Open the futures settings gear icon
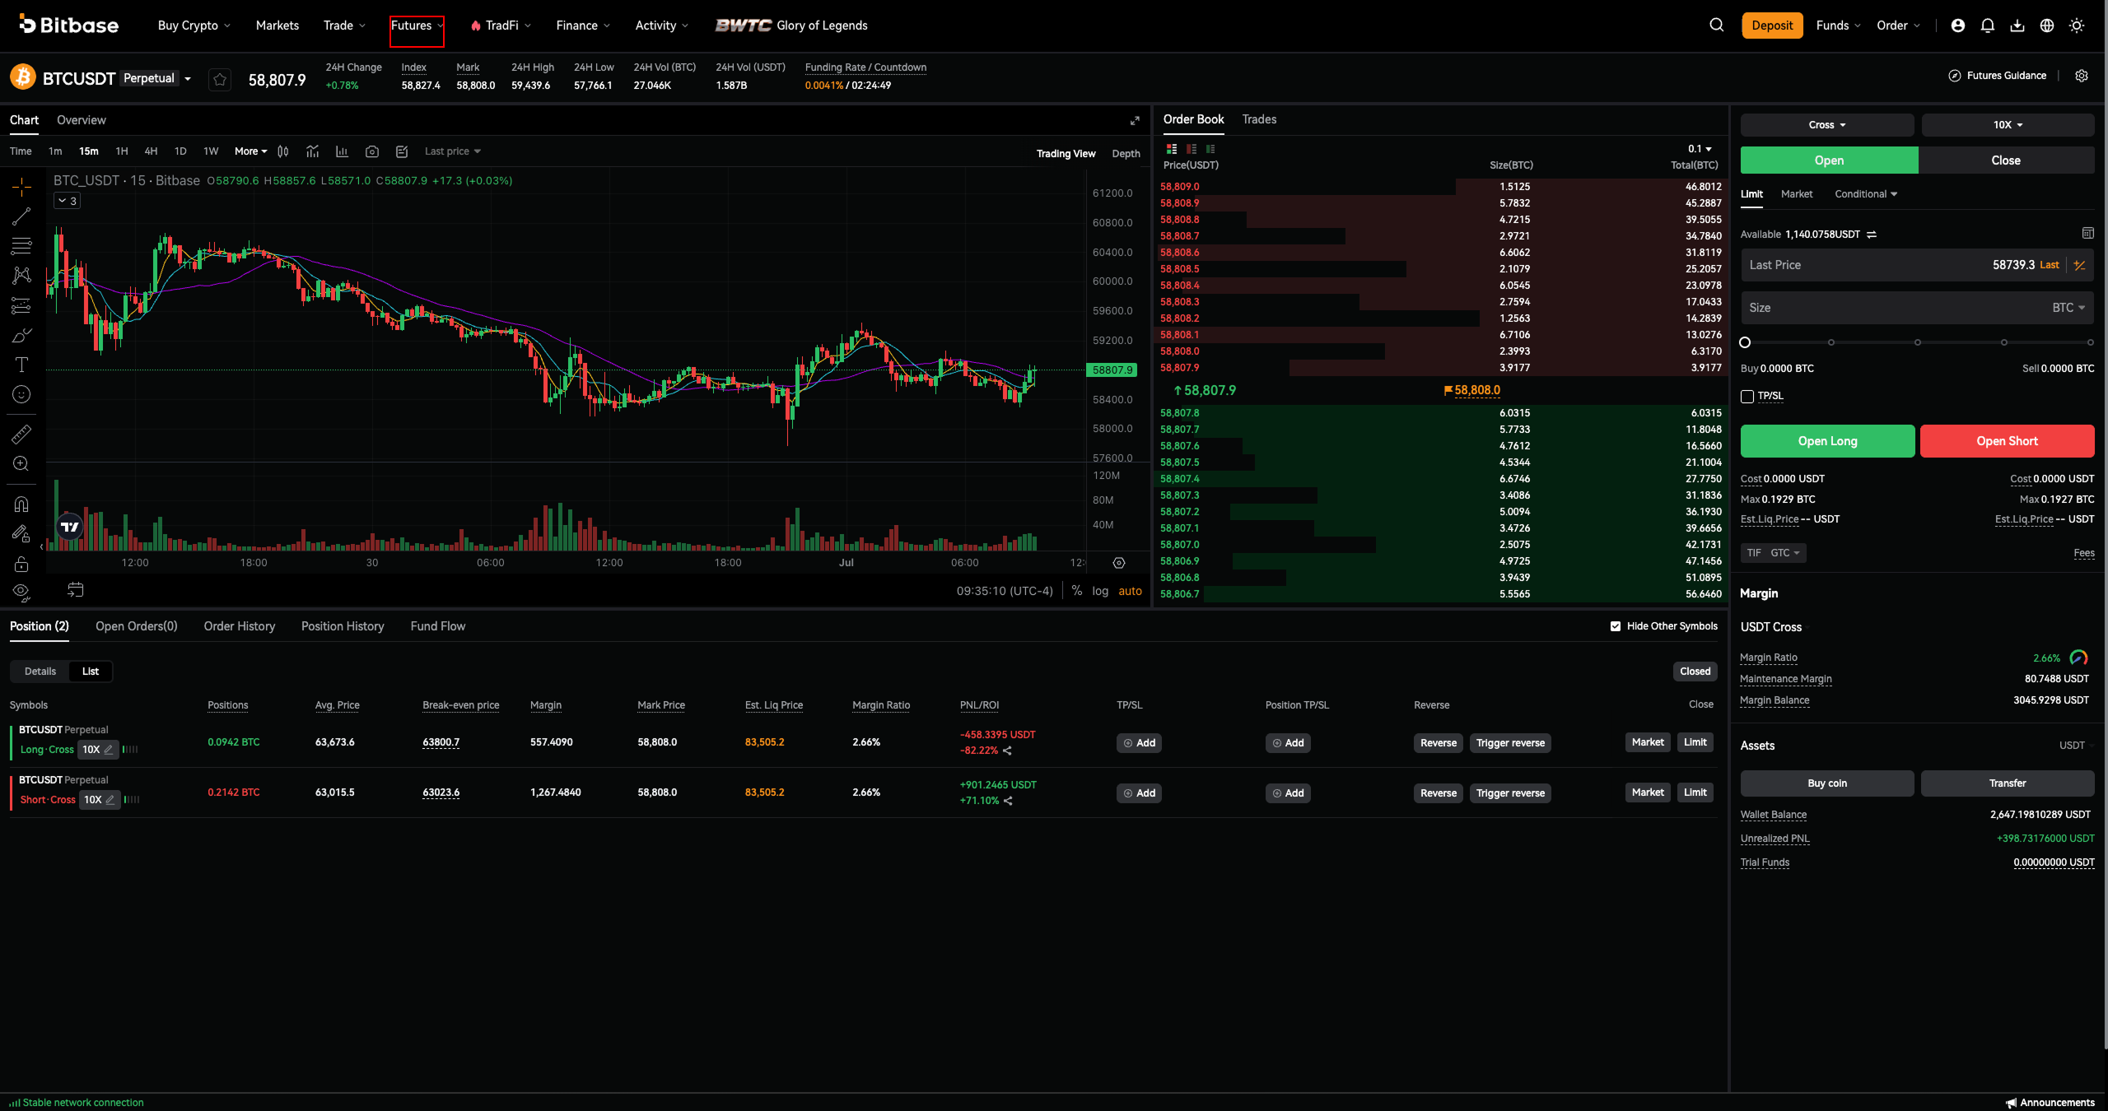Screen dimensions: 2108x1111 [x=2082, y=76]
